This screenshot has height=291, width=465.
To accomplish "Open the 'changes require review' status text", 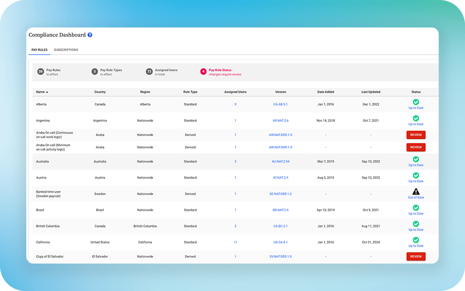I will 225,74.
